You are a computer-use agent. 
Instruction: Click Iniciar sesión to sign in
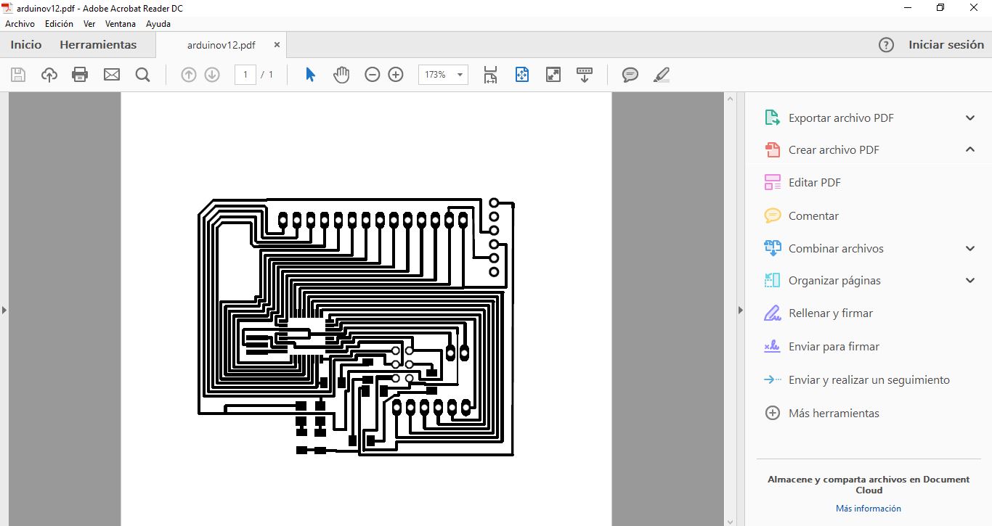click(946, 45)
